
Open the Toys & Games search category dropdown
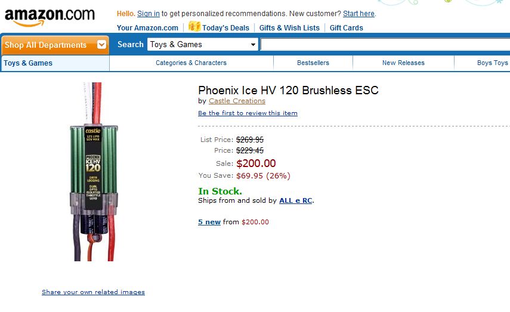coord(203,45)
